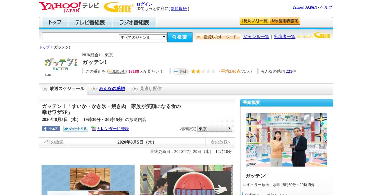Viewport: 372px width, 195px height.
Task: Open My番組表設定 button
Action: [285, 21]
